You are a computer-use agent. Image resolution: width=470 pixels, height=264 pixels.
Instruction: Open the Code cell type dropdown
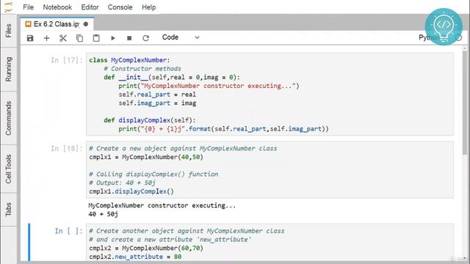coord(181,37)
